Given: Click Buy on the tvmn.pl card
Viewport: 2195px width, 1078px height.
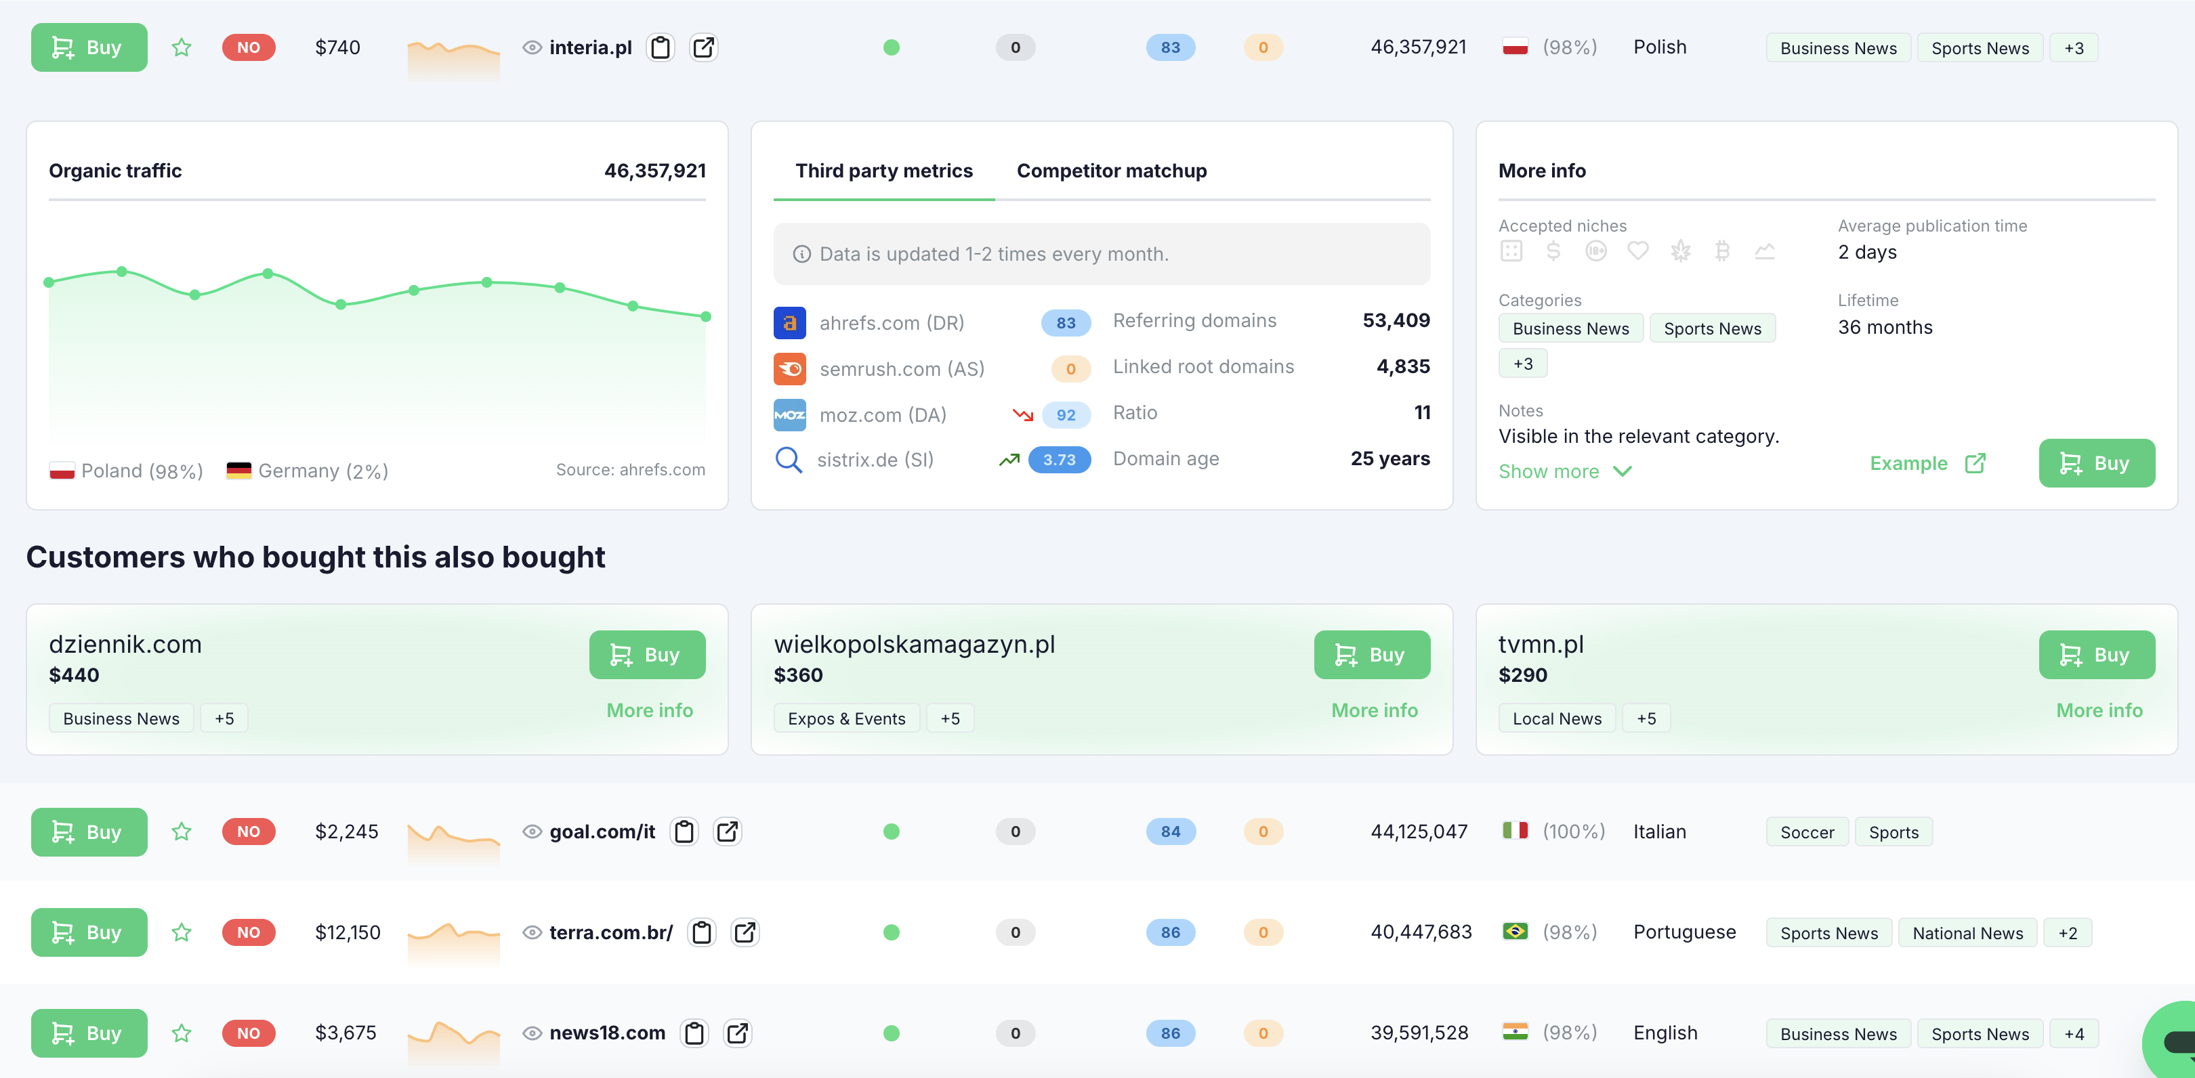Looking at the screenshot, I should click(2097, 654).
